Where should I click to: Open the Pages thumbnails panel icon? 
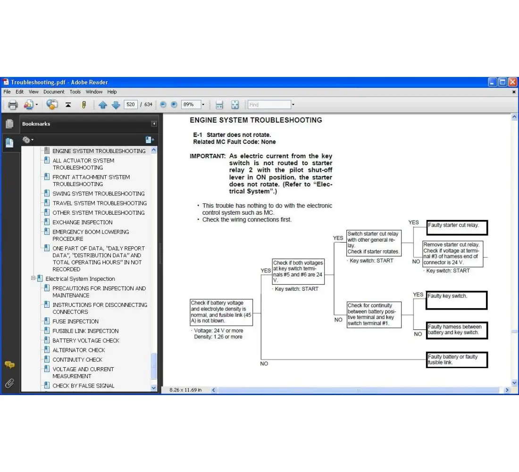coord(9,124)
